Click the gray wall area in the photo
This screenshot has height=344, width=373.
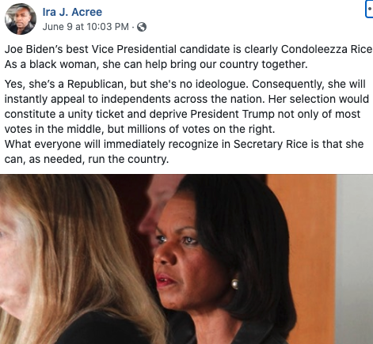click(355, 259)
